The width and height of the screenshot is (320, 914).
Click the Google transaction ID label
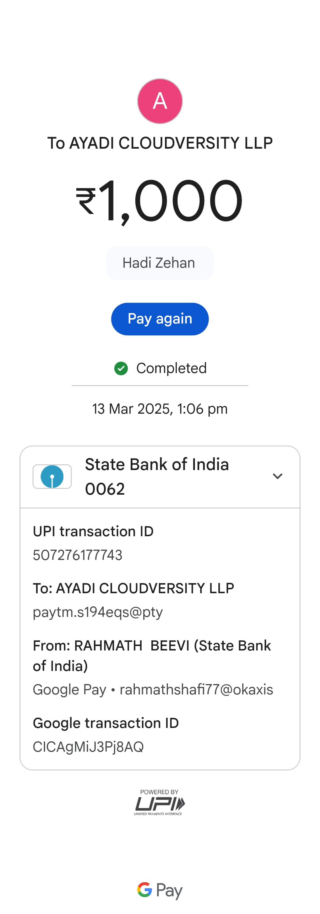[105, 723]
